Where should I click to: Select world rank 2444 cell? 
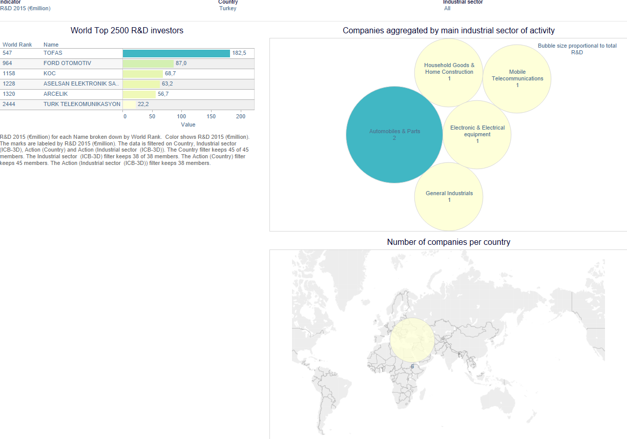point(9,104)
